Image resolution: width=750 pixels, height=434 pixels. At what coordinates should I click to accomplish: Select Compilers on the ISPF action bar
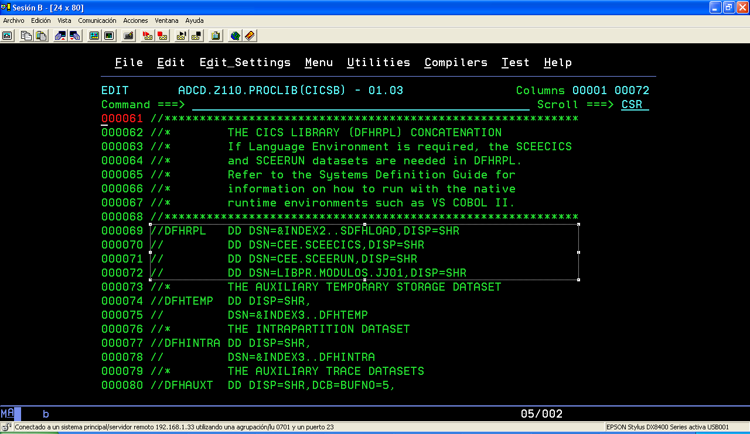click(x=456, y=62)
